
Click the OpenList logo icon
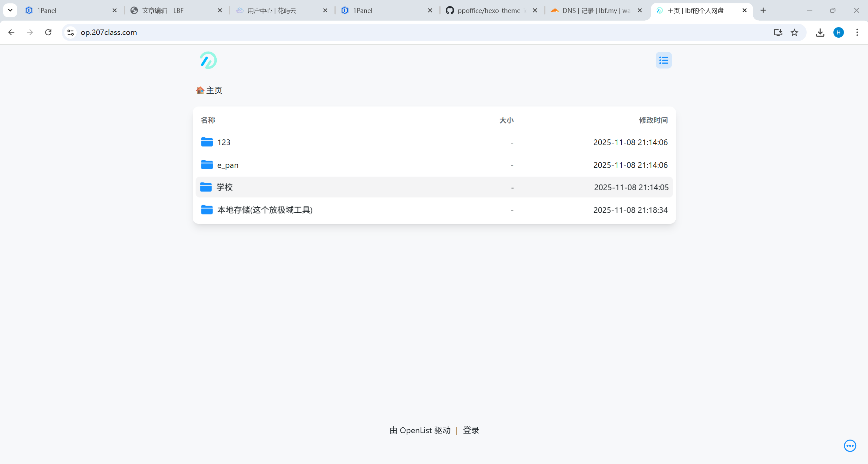point(208,60)
